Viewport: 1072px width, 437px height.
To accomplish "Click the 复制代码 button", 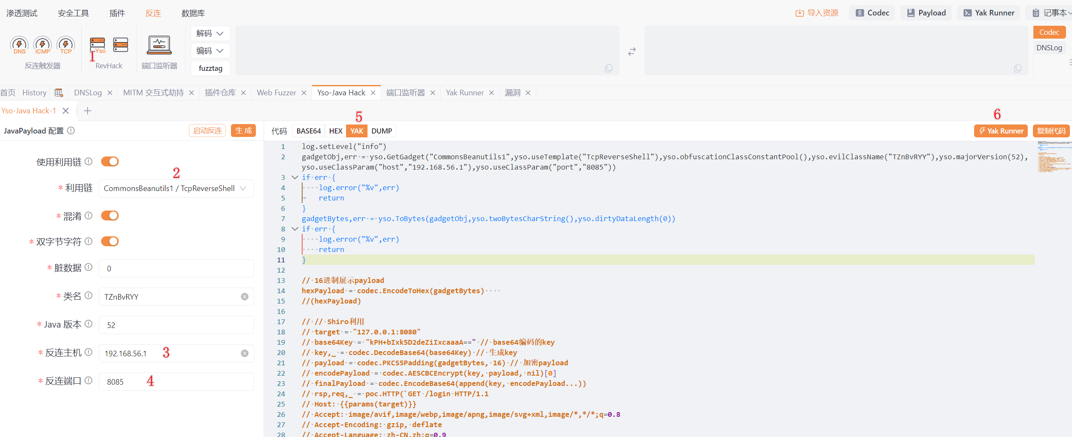I will (1051, 131).
